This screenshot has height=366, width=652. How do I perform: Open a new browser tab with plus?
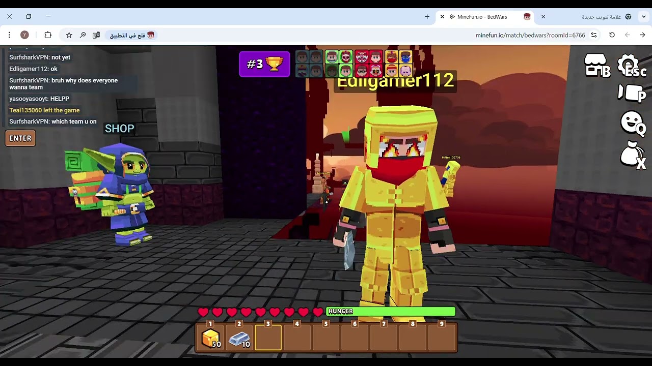[x=427, y=17]
